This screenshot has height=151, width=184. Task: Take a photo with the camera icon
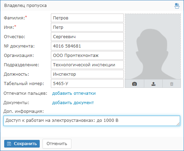135,84
